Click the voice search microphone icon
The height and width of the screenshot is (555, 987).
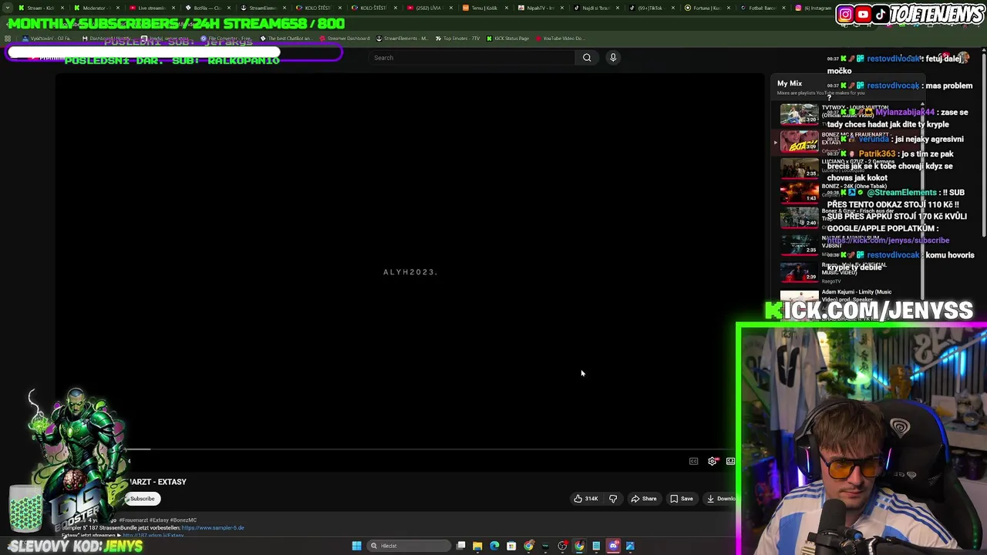point(613,58)
